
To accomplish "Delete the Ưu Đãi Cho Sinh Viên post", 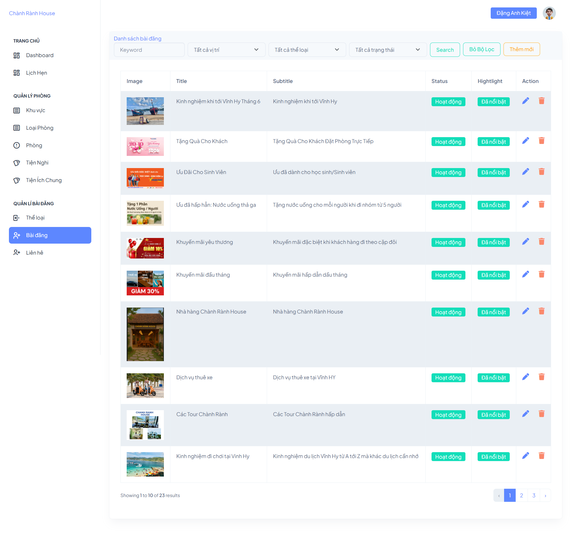I will tap(542, 172).
